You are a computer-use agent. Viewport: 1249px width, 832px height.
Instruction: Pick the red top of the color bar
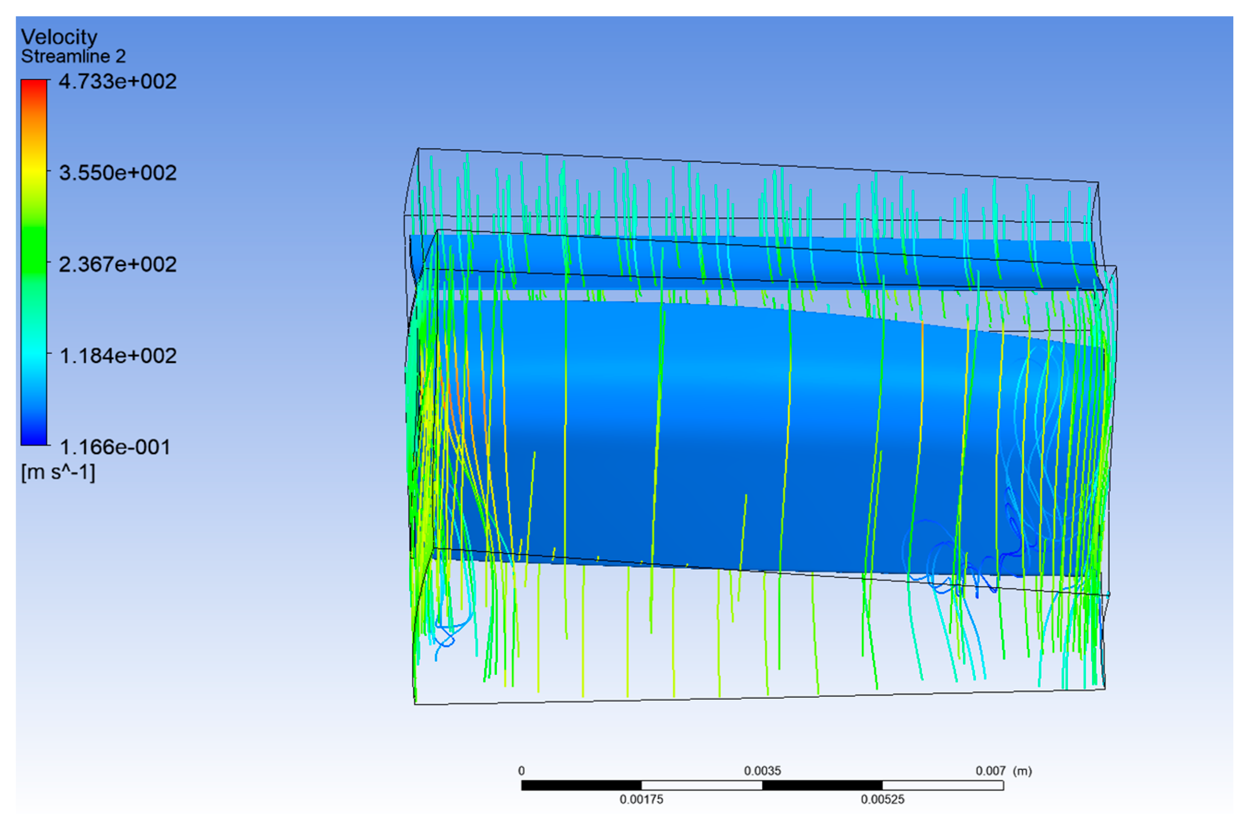pyautogui.click(x=34, y=86)
